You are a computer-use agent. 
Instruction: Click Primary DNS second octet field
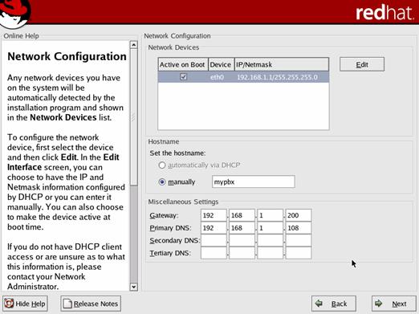pos(242,228)
